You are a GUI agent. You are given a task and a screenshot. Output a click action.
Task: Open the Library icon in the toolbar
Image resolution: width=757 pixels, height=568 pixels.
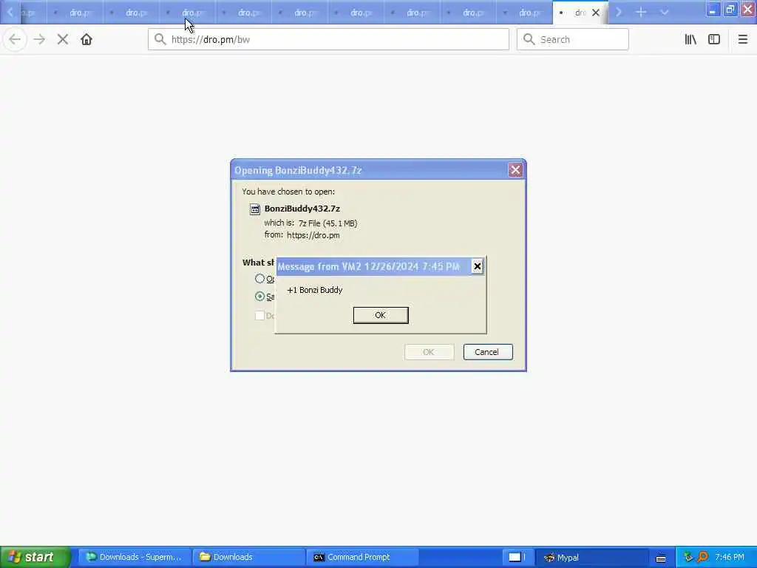coord(690,40)
